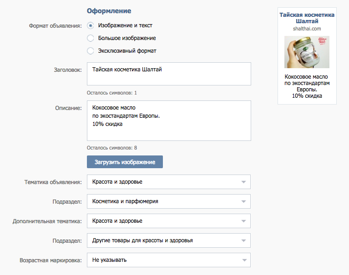349x275 pixels.
Task: Open the Дополнительная тематика dropdown
Action: [169, 221]
